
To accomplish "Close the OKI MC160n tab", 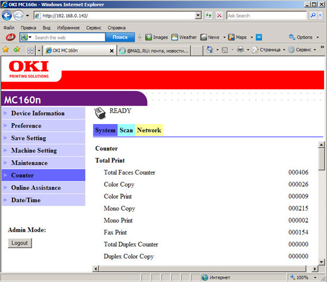I will pos(112,50).
